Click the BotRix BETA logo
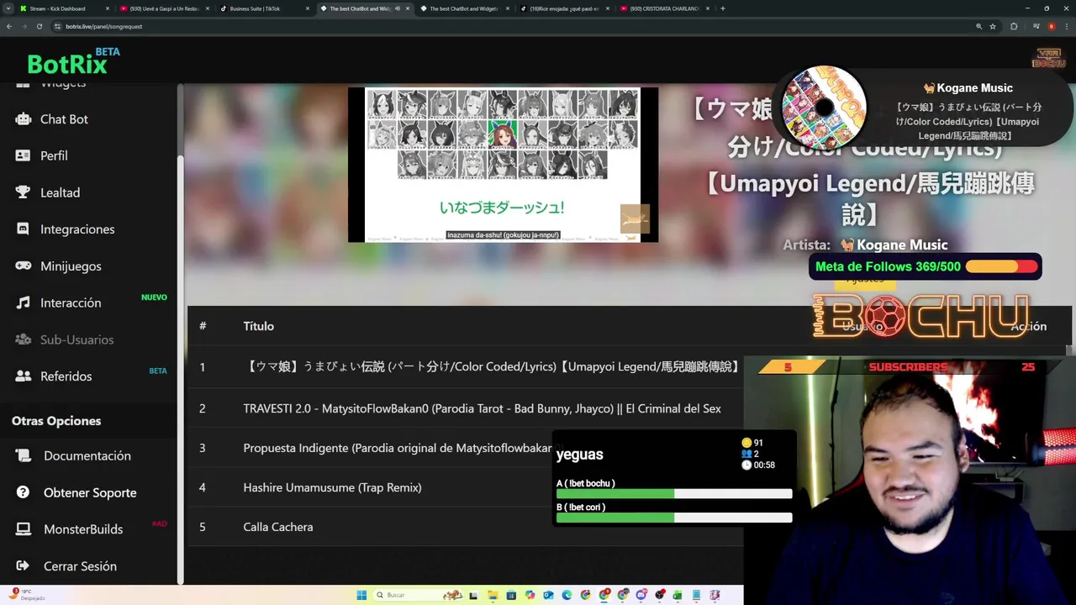This screenshot has width=1076, height=605. (x=74, y=61)
